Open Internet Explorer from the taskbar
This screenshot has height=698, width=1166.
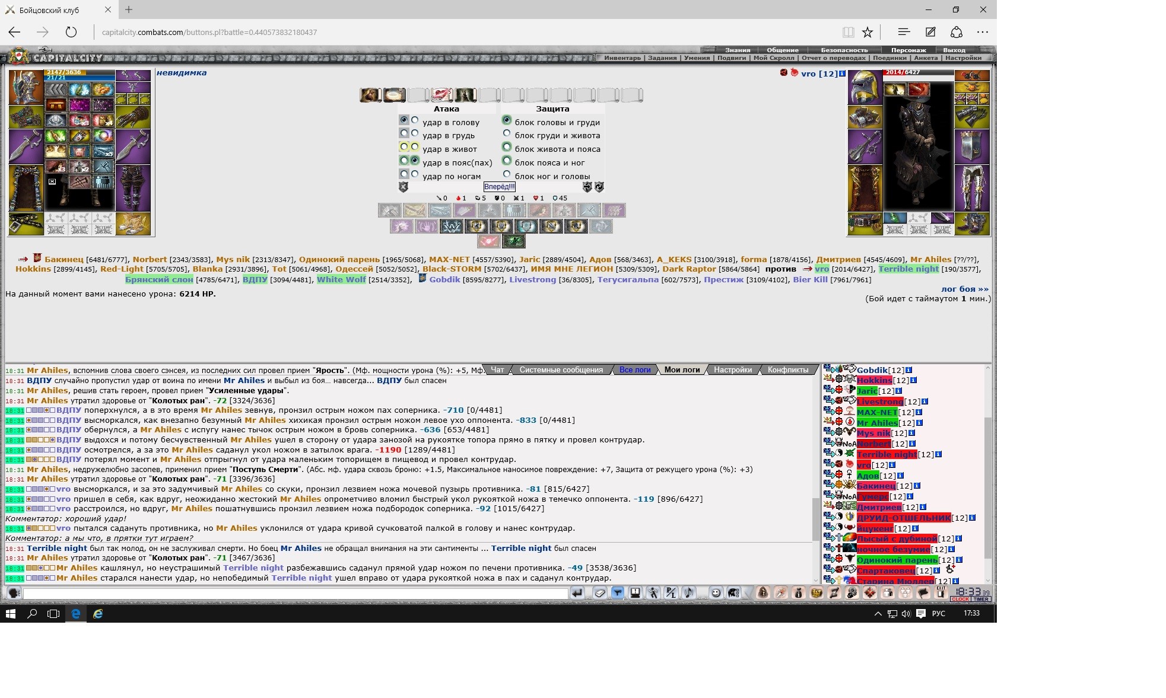pyautogui.click(x=98, y=614)
